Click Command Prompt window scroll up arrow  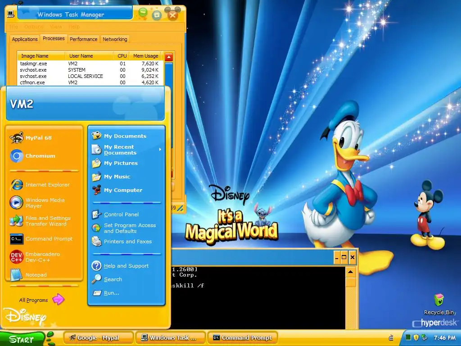(x=350, y=272)
